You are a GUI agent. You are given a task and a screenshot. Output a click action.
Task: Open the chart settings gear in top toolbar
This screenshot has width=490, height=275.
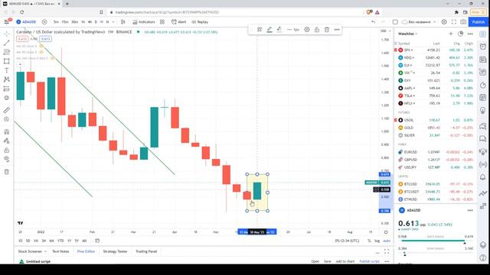pos(444,22)
